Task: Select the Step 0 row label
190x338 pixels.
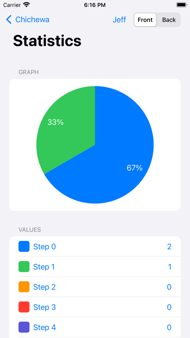Action: [x=45, y=247]
